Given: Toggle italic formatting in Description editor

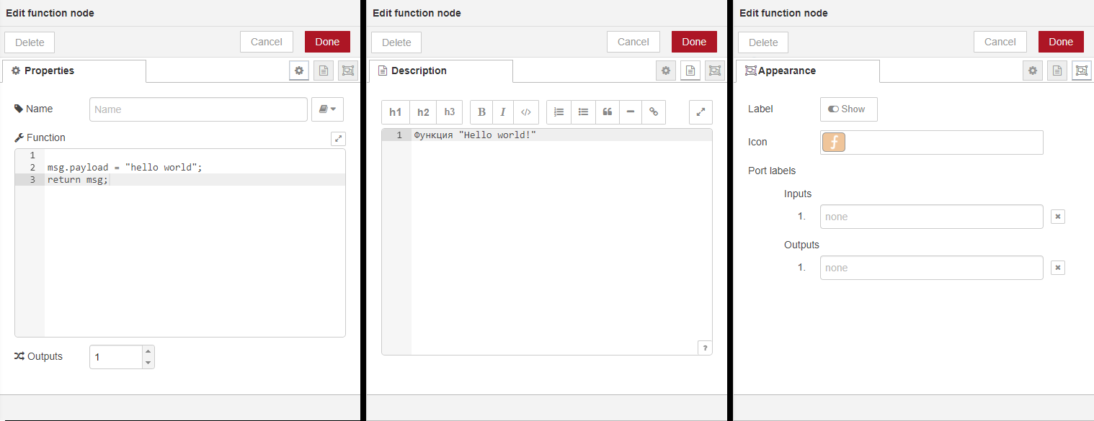Looking at the screenshot, I should point(503,112).
